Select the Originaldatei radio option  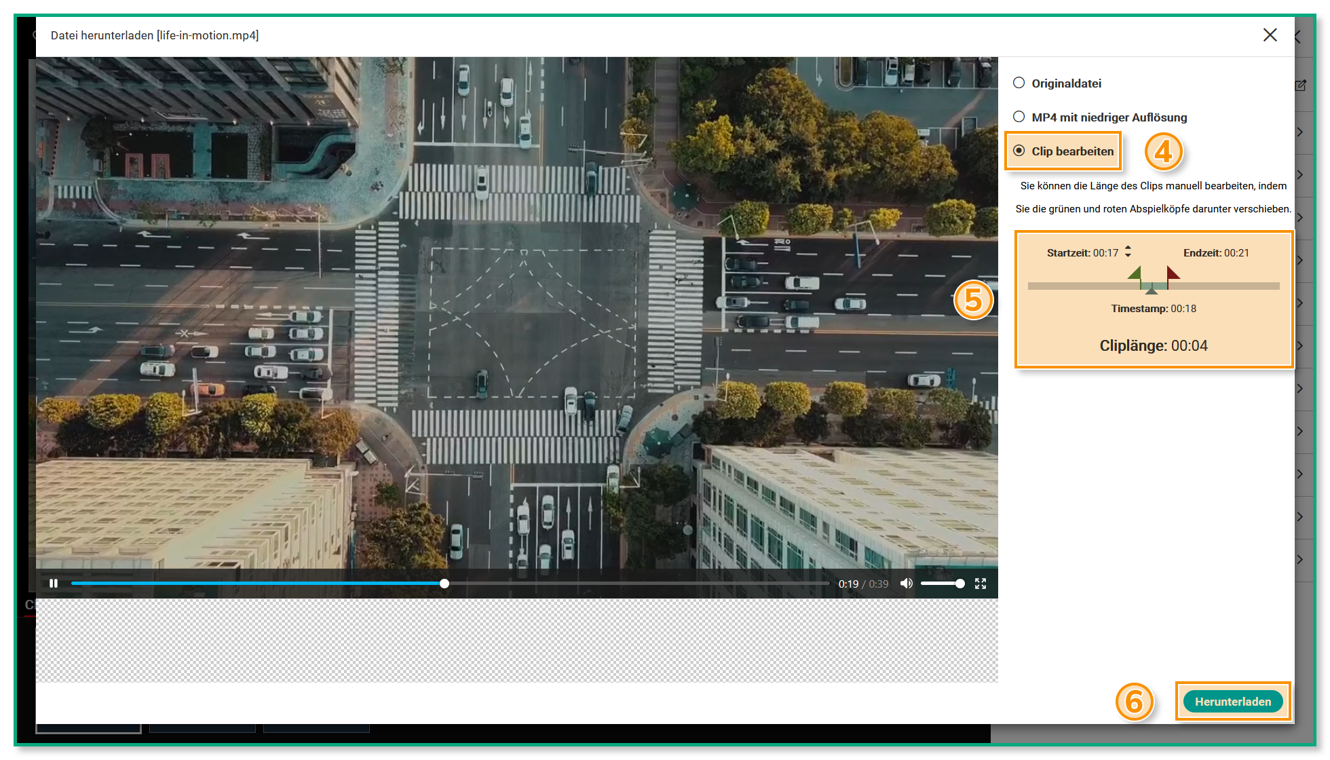click(x=1019, y=83)
